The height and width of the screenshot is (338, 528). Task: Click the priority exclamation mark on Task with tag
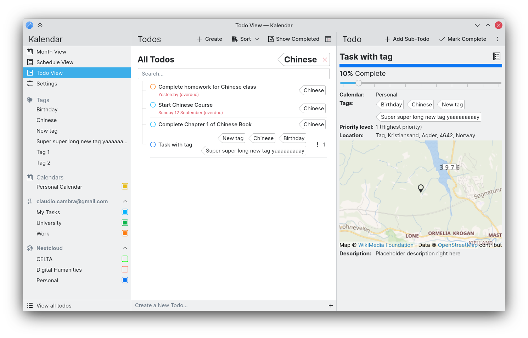[318, 144]
